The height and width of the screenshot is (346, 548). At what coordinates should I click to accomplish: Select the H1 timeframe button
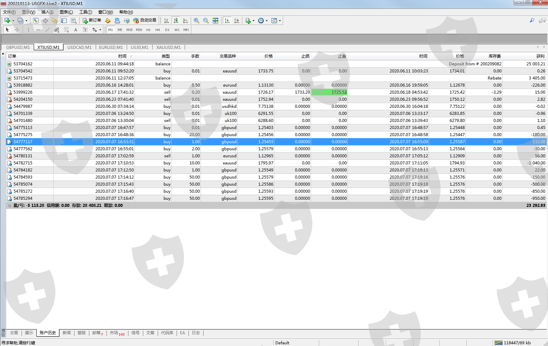coord(148,30)
